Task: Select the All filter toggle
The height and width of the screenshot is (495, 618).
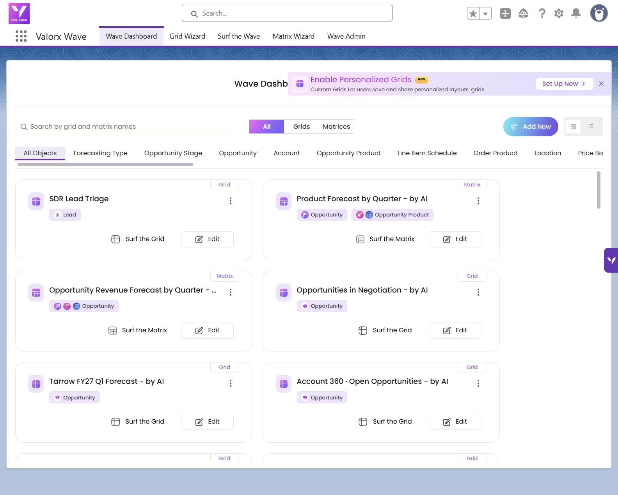Action: (267, 127)
